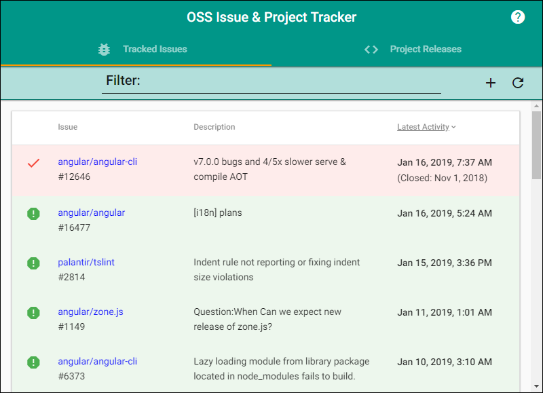Click description 'v7.0.0 bugs and 4/5x slower serve'
The height and width of the screenshot is (393, 543).
point(269,169)
